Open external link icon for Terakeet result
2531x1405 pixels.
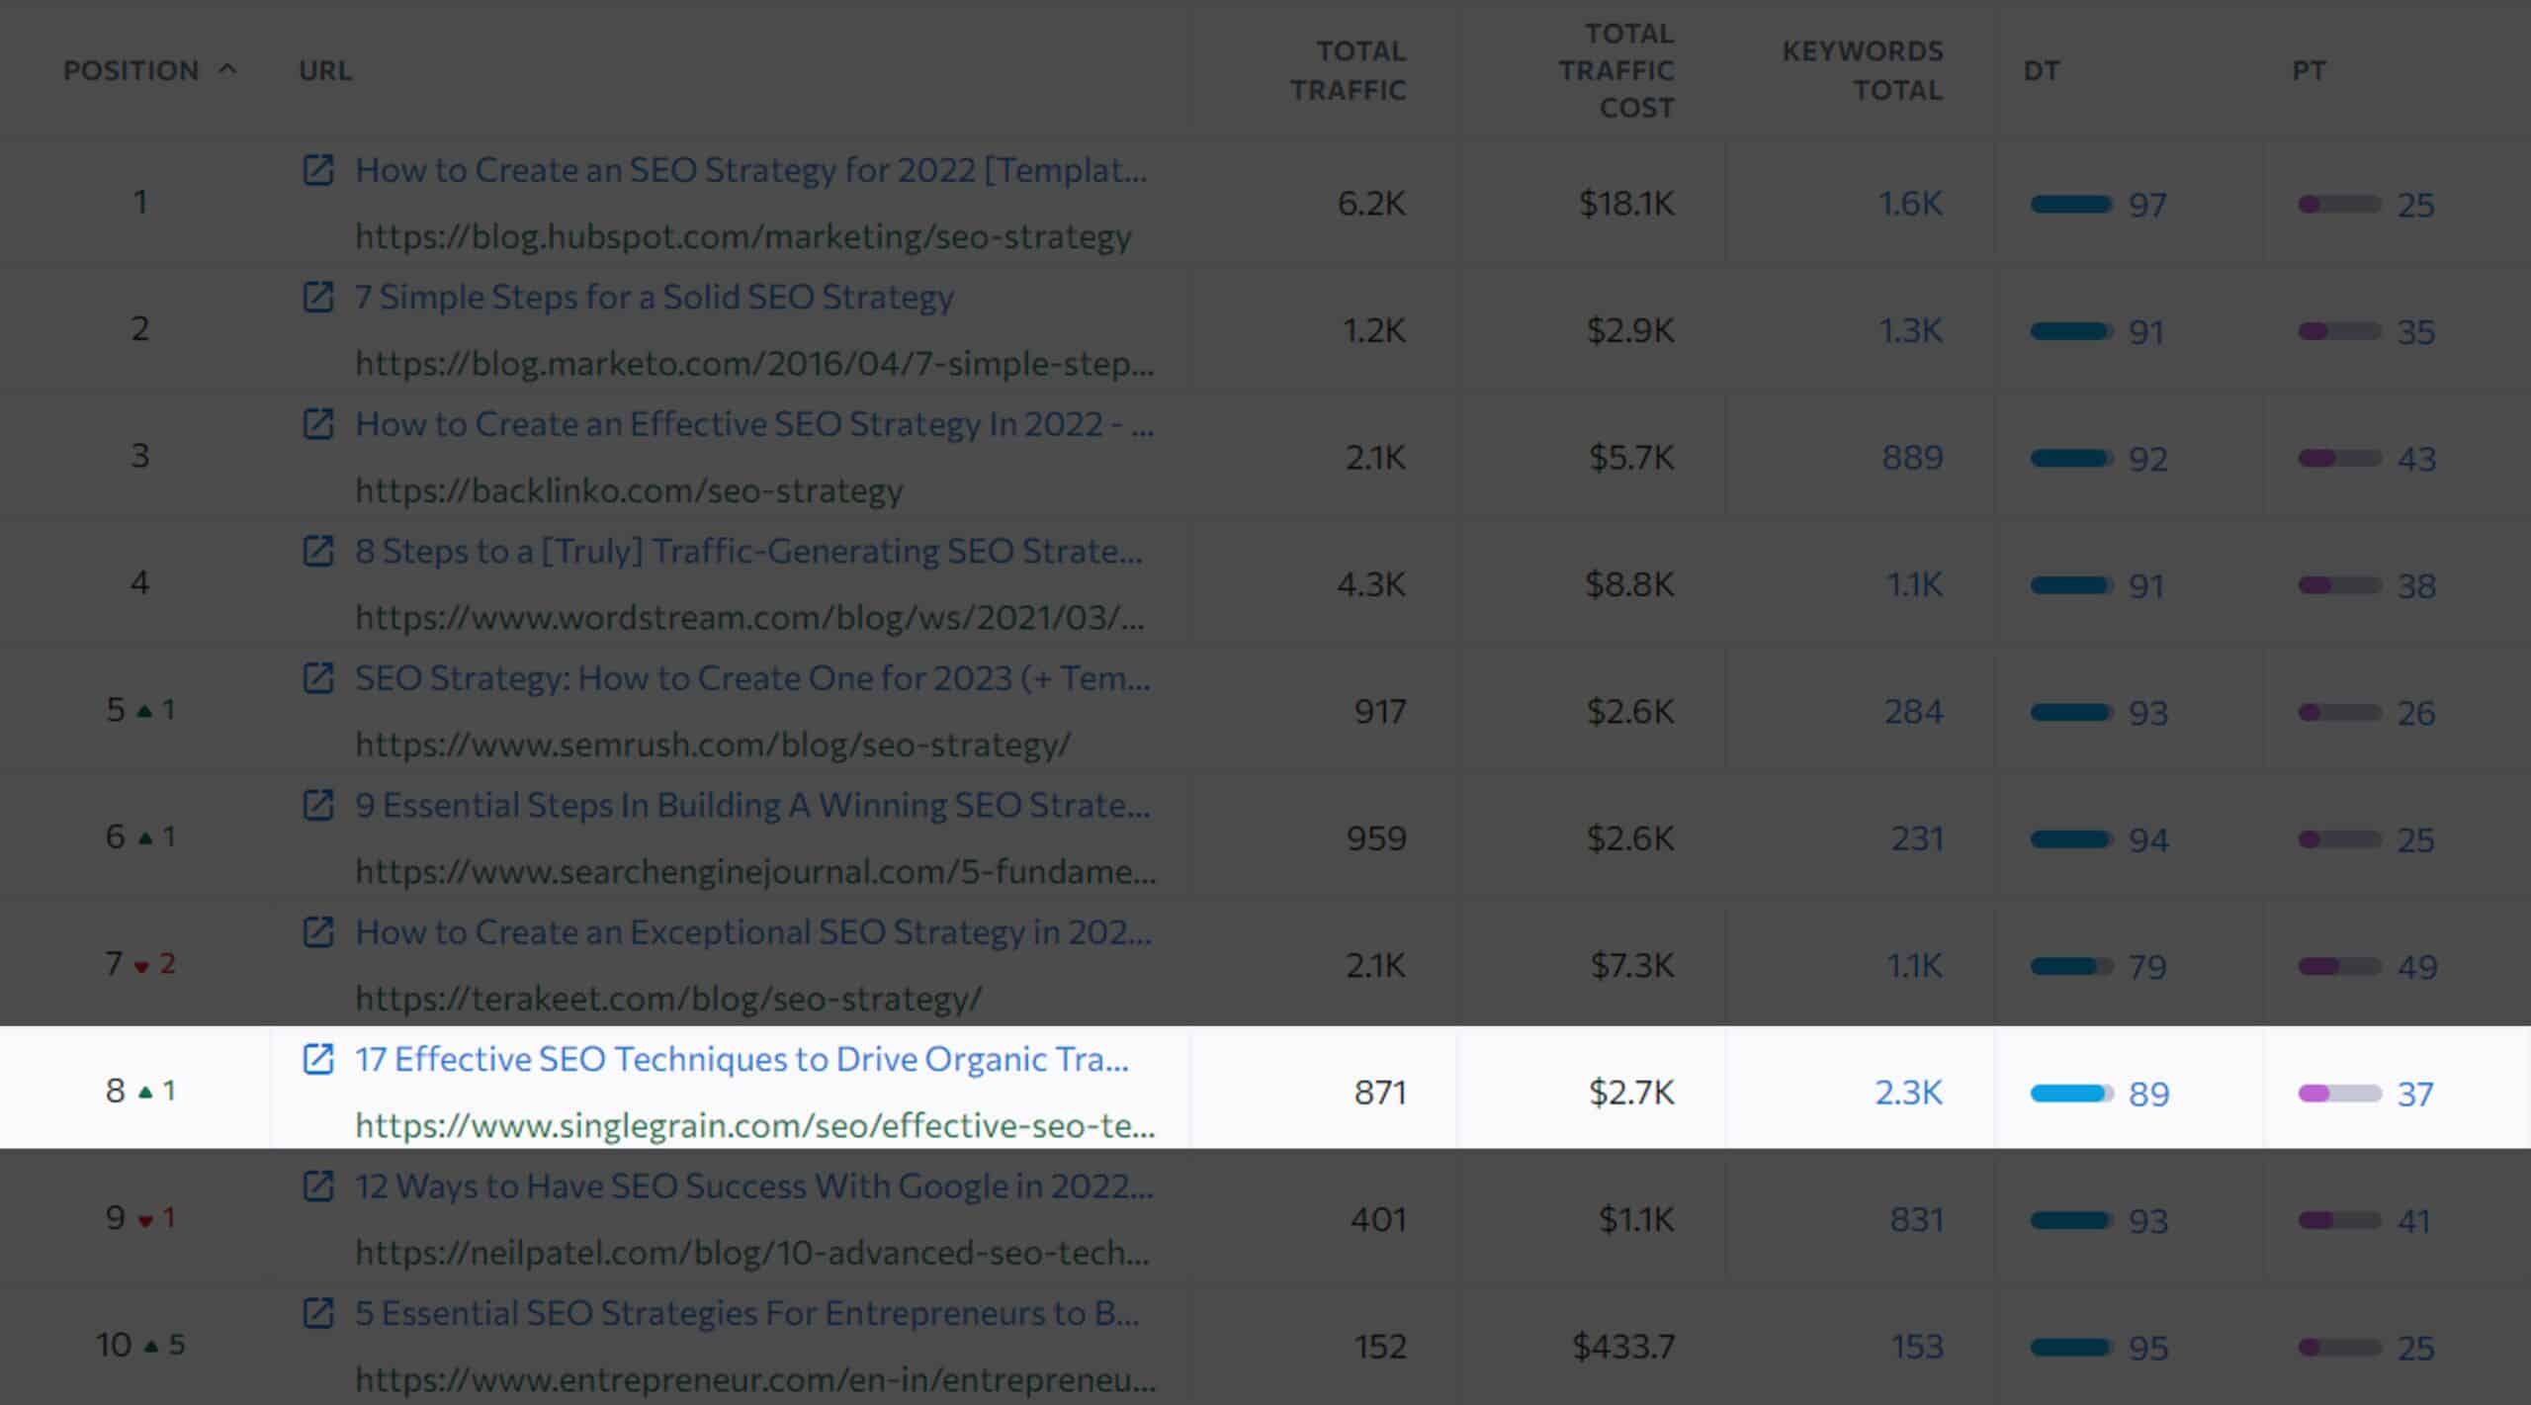click(317, 932)
